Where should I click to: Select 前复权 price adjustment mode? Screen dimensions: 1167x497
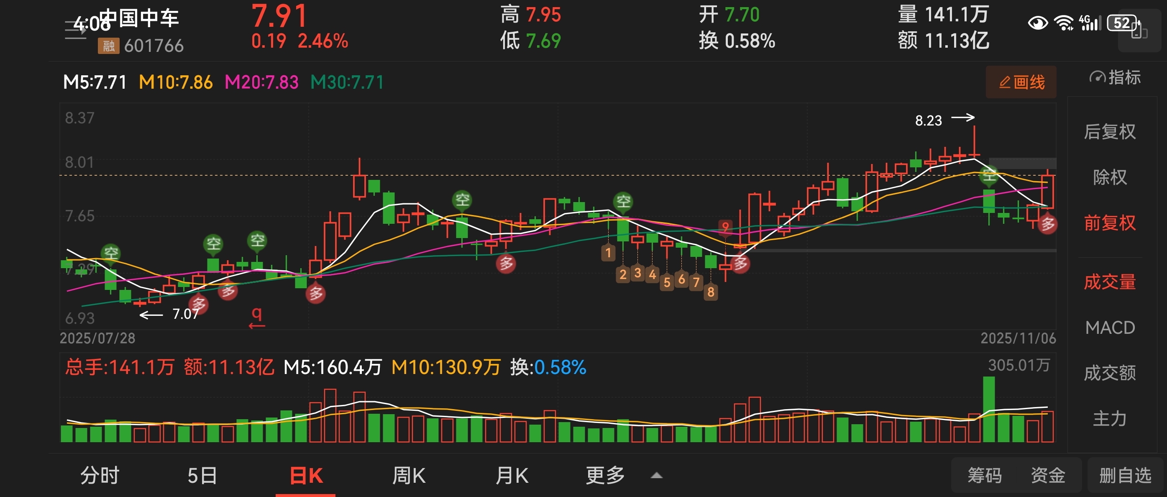point(1109,223)
